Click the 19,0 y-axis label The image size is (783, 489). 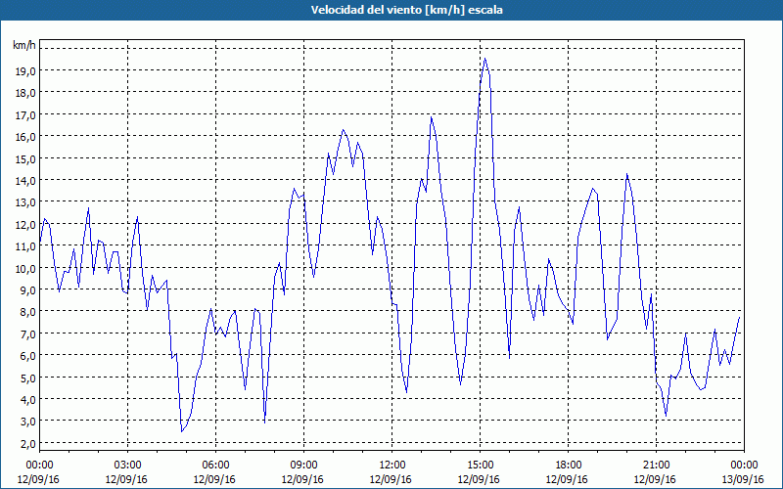coord(25,70)
